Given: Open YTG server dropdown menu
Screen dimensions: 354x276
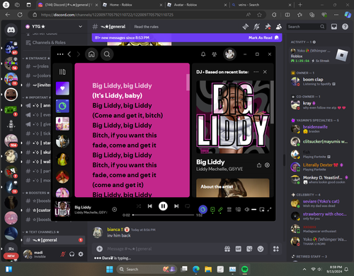Looking at the screenshot, I should pyautogui.click(x=54, y=27).
